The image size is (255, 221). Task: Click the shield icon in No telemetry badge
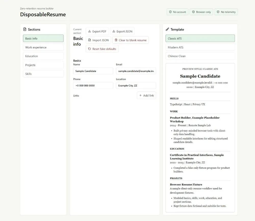(x=218, y=12)
